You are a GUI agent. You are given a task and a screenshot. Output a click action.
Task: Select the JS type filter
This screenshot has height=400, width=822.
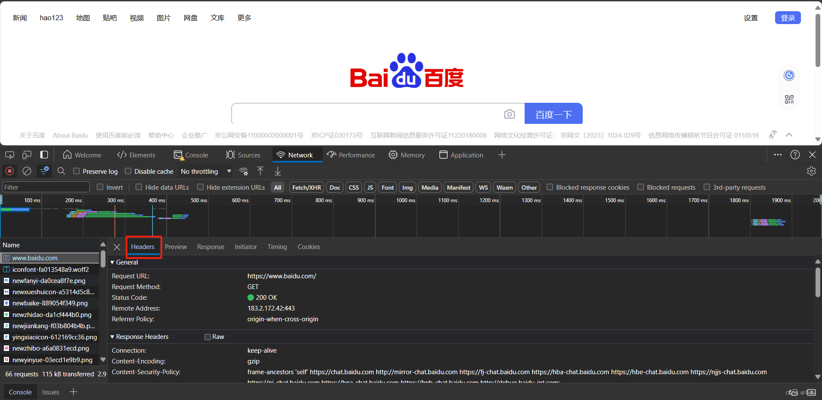[x=370, y=188]
